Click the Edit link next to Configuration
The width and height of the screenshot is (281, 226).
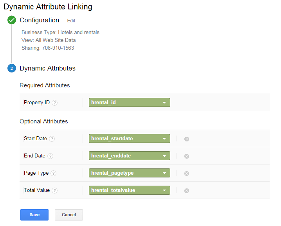point(71,21)
